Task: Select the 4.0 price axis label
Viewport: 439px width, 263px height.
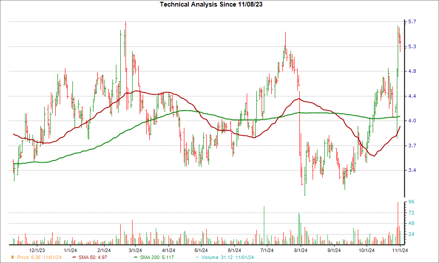Action: pyautogui.click(x=412, y=121)
